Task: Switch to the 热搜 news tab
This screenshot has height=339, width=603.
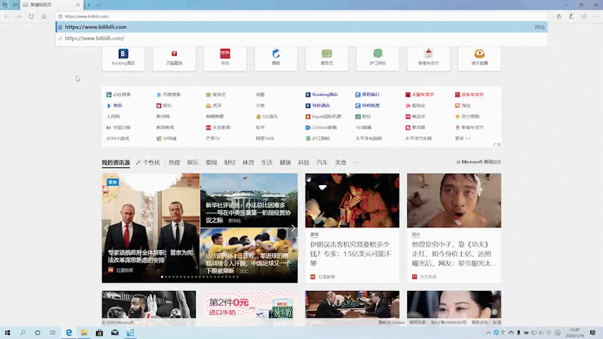Action: click(x=174, y=162)
